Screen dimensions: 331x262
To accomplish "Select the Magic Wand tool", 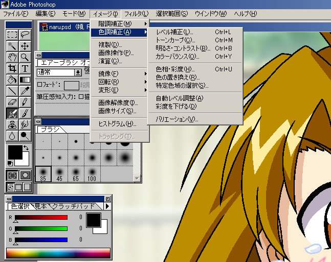I will pos(12,46).
